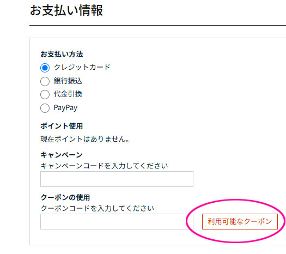Viewport: 286px width, 254px height.
Task: Click the クーポンコードを入力してください label
Action: tap(97, 208)
